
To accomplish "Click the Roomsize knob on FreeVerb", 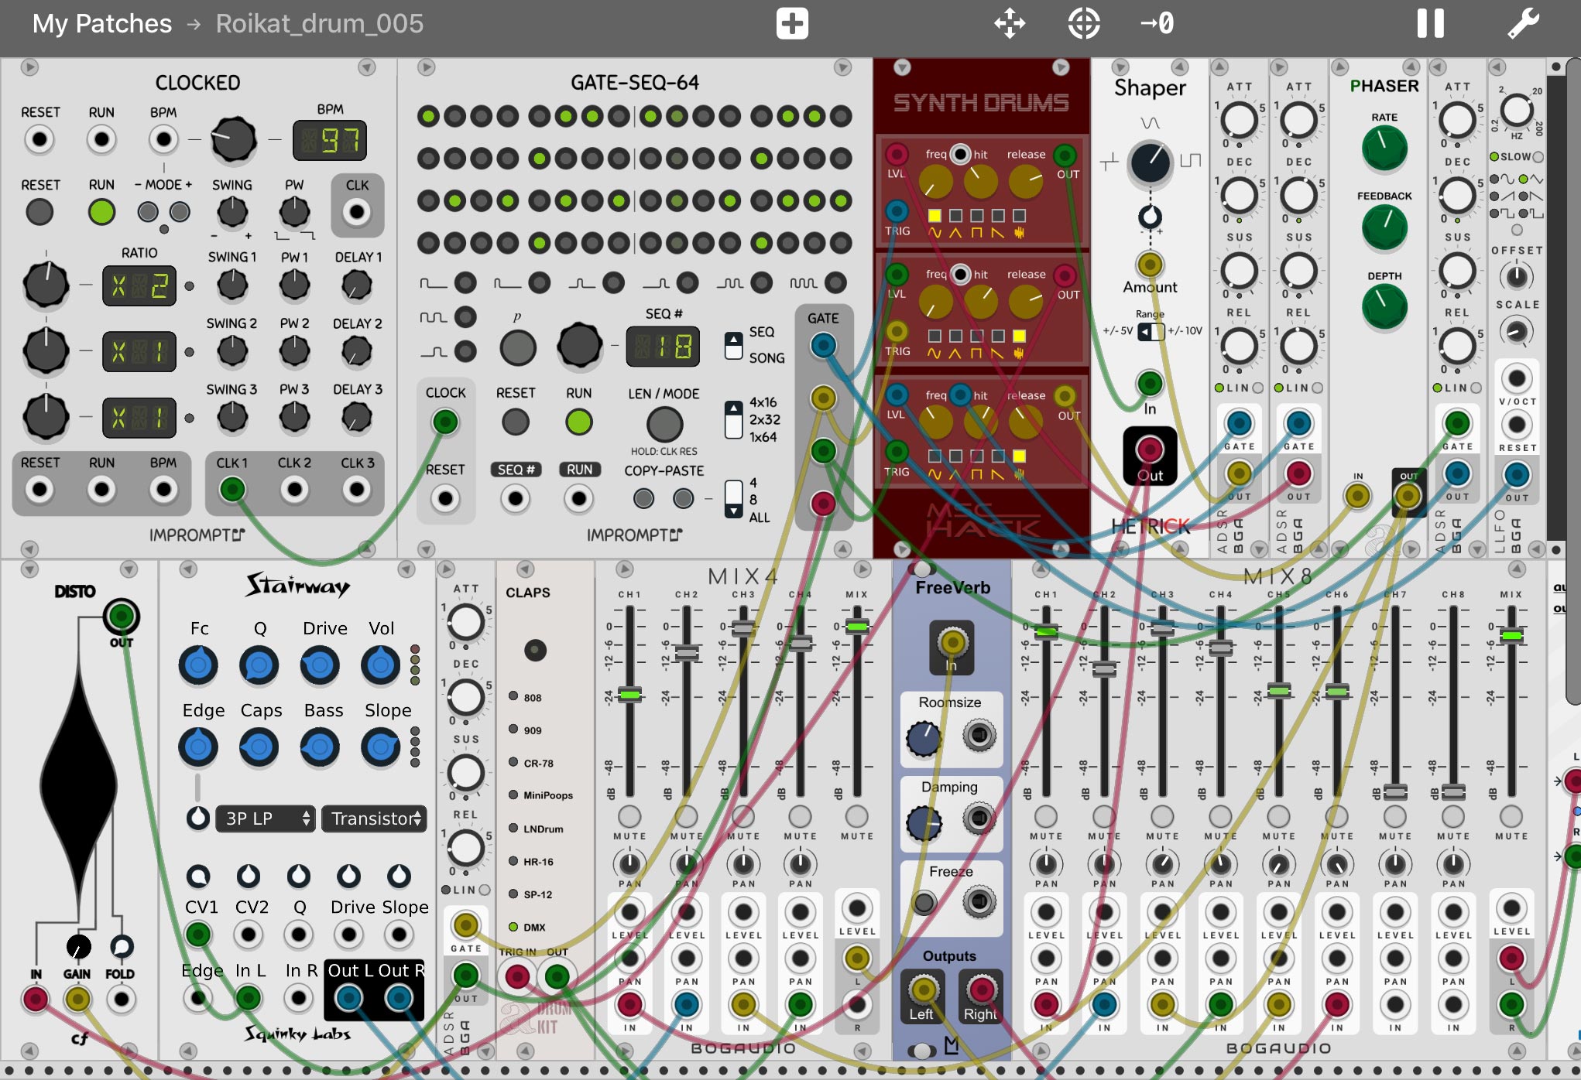I will click(924, 738).
